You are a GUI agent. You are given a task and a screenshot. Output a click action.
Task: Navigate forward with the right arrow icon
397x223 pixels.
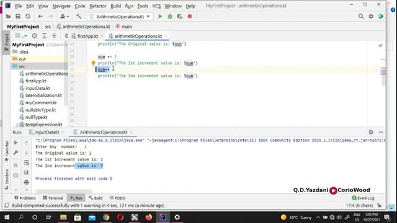[x=50, y=17]
